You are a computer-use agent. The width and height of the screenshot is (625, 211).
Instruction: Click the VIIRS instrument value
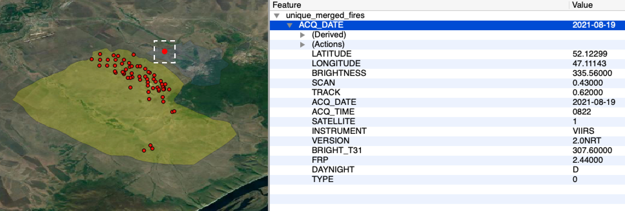pyautogui.click(x=583, y=131)
